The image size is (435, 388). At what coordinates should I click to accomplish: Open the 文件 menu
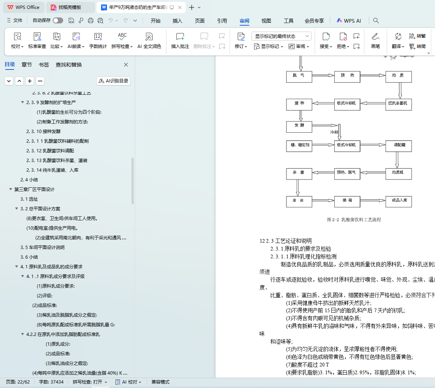(x=15, y=20)
